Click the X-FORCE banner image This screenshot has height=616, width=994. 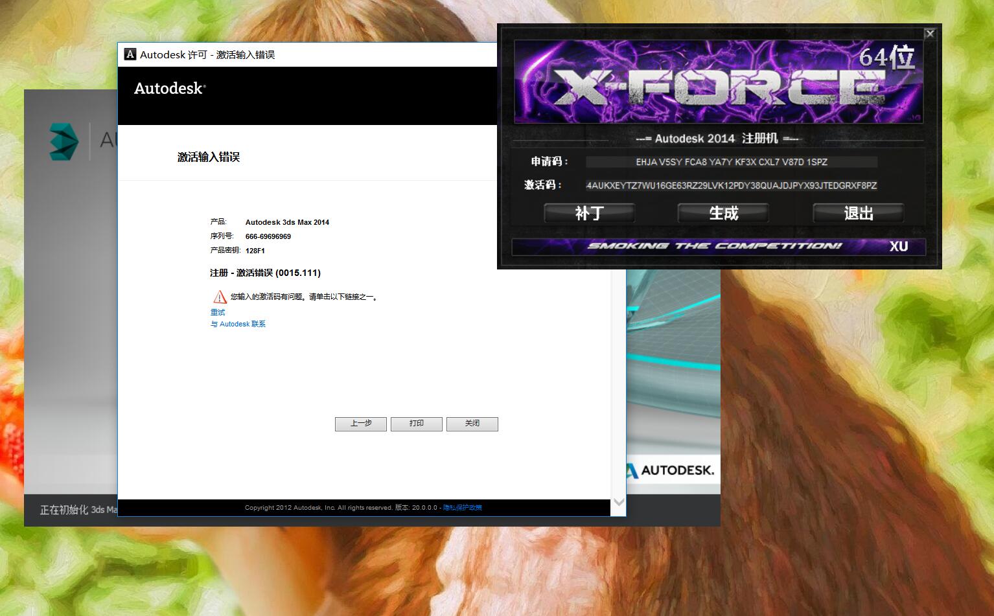click(x=719, y=82)
